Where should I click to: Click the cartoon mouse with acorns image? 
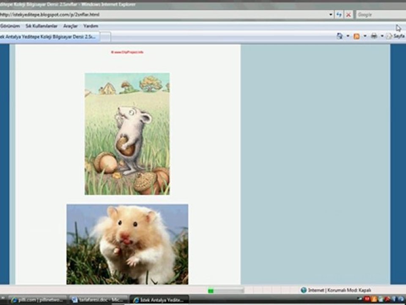point(127,134)
